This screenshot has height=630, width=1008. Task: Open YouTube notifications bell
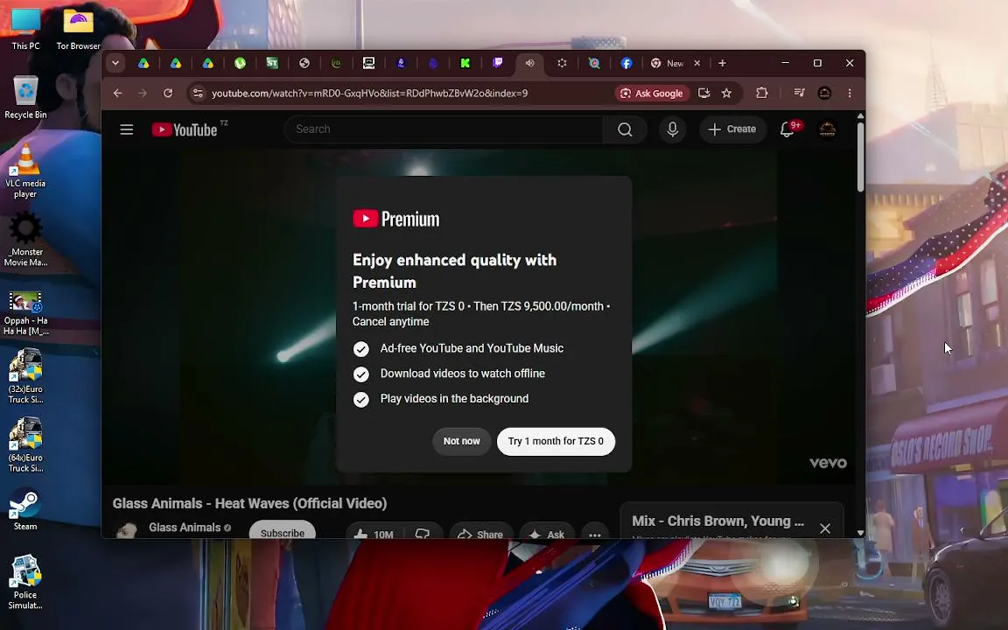click(x=787, y=129)
